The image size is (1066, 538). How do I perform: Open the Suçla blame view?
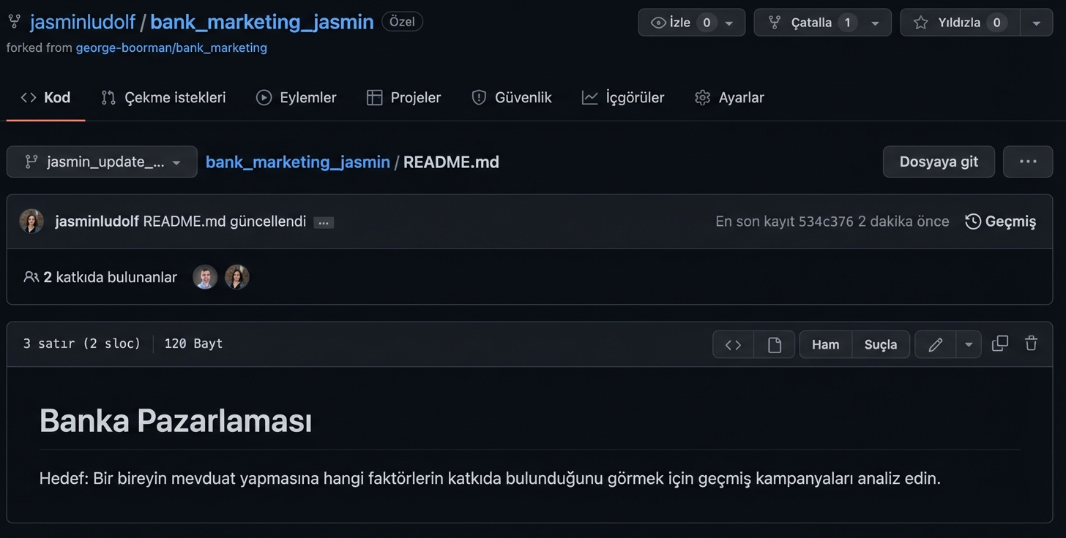coord(881,344)
